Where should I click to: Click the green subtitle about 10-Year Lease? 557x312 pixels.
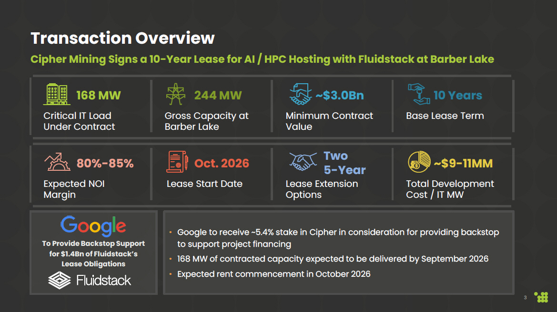(262, 59)
